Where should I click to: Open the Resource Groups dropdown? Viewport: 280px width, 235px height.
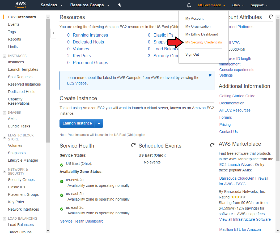90,5
